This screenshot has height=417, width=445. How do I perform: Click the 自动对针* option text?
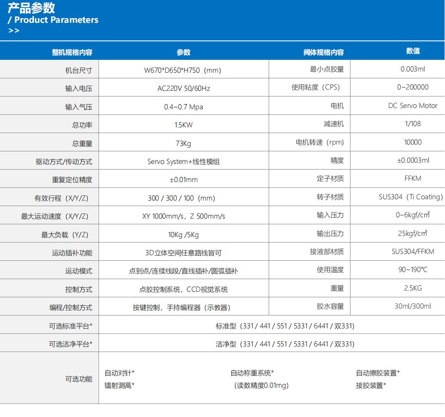coord(120,373)
